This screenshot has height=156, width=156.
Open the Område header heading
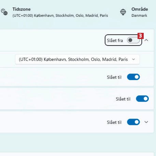click(x=140, y=9)
